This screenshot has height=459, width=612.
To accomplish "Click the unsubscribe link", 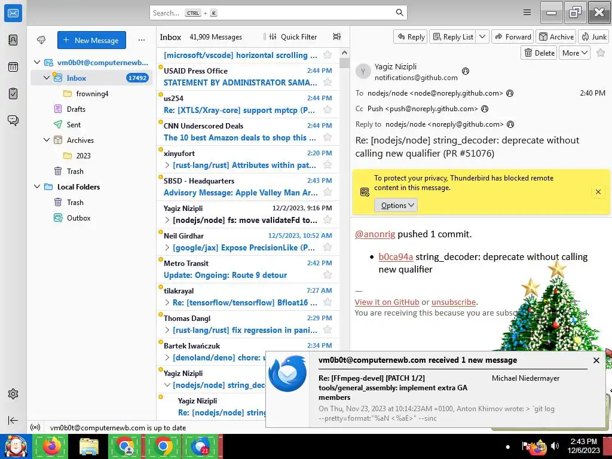I will (454, 302).
